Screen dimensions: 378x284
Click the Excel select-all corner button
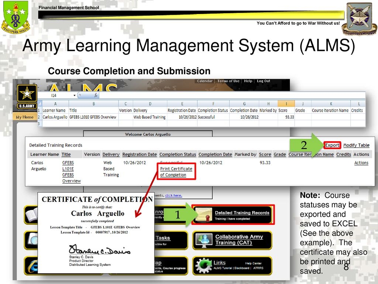click(40, 104)
